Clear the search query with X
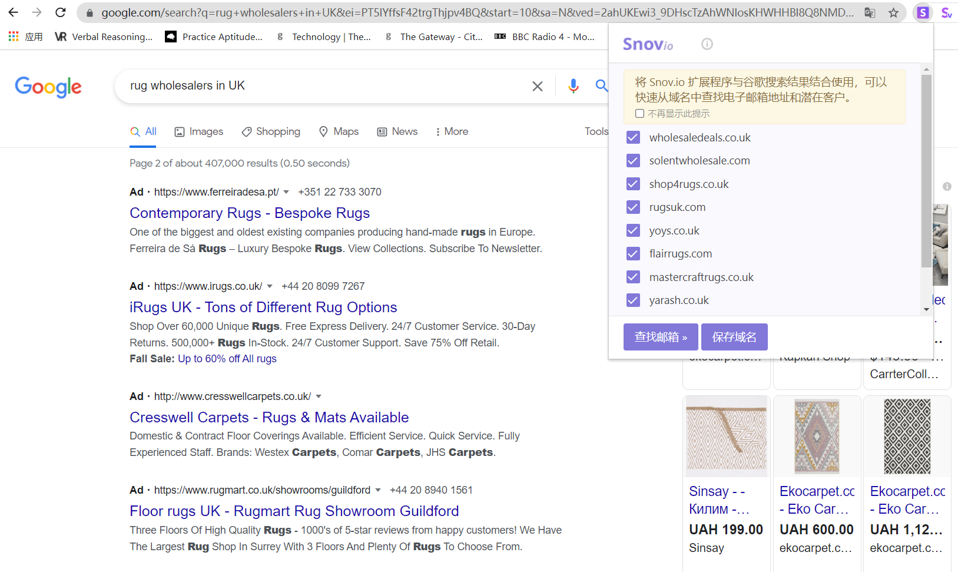958x572 pixels. [x=538, y=86]
